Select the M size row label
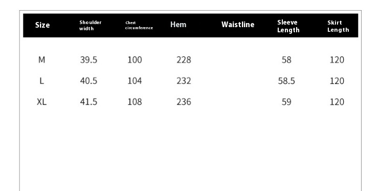The height and width of the screenshot is (191, 380). pyautogui.click(x=42, y=60)
